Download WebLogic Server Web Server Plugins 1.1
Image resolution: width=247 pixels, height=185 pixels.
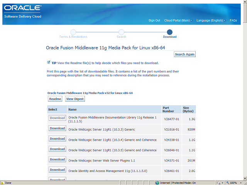pyautogui.click(x=58, y=159)
